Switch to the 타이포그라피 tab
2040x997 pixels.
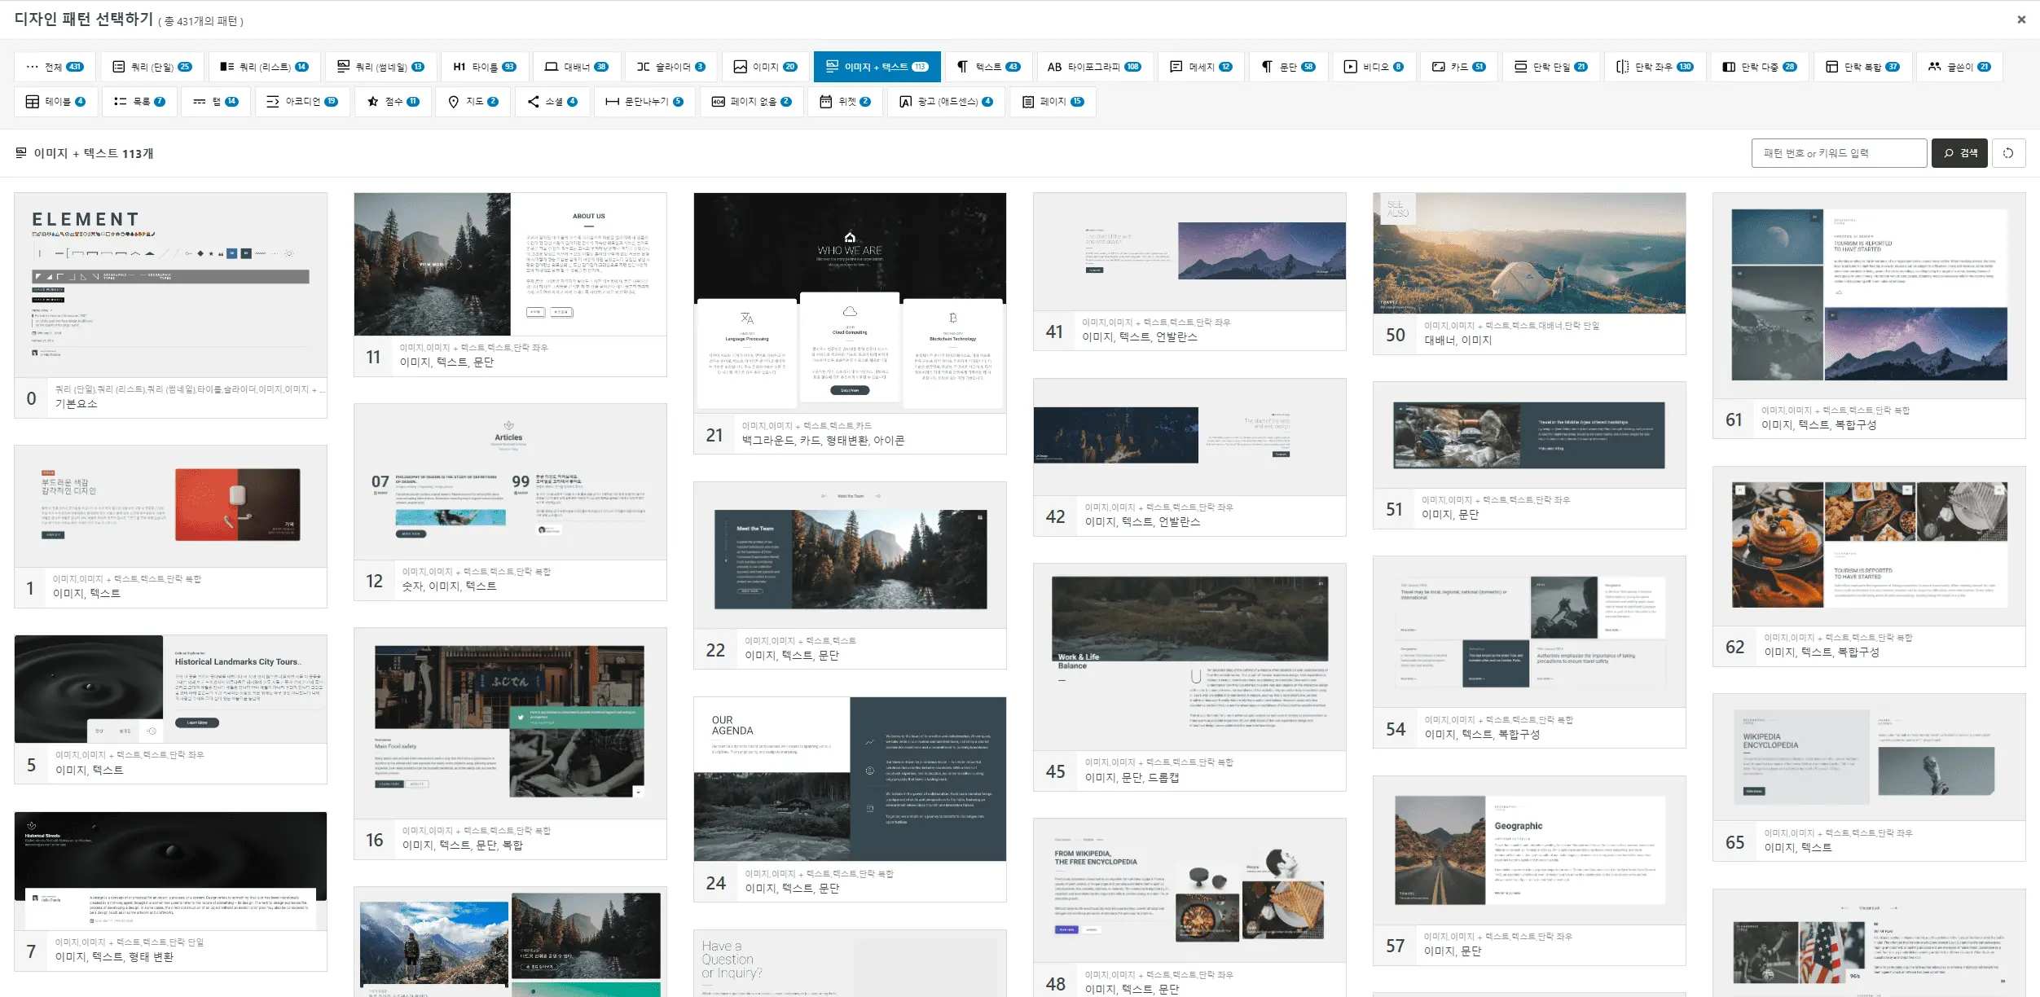point(1093,67)
